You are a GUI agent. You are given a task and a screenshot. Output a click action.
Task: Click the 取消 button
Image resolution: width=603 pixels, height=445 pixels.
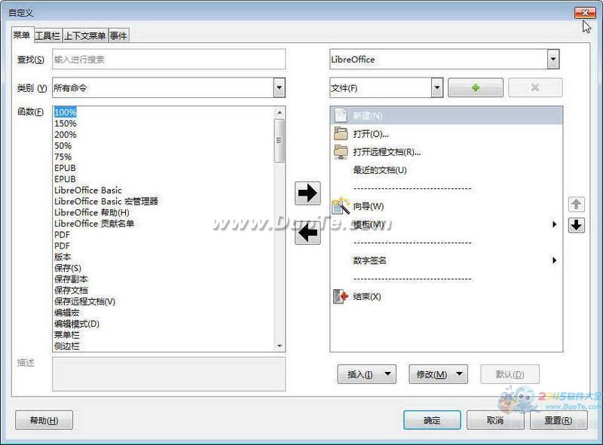point(495,420)
